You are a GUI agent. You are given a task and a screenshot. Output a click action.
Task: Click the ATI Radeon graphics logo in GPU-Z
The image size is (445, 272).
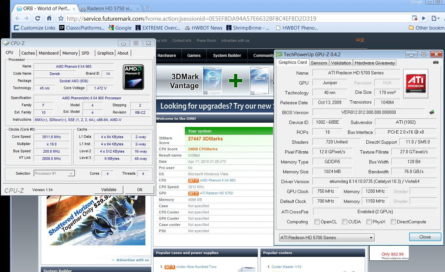click(x=416, y=84)
